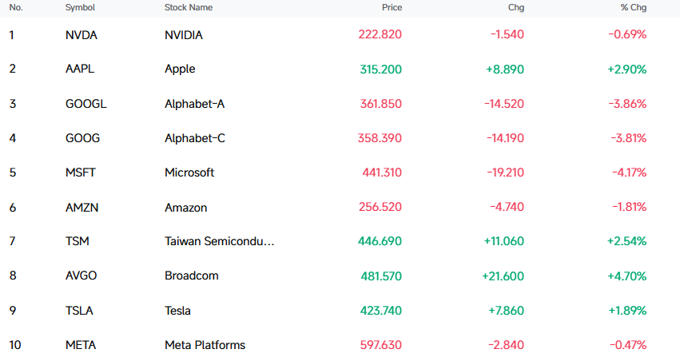Click Apple's price 315.200
Image resolution: width=680 pixels, height=361 pixels.
coord(381,69)
